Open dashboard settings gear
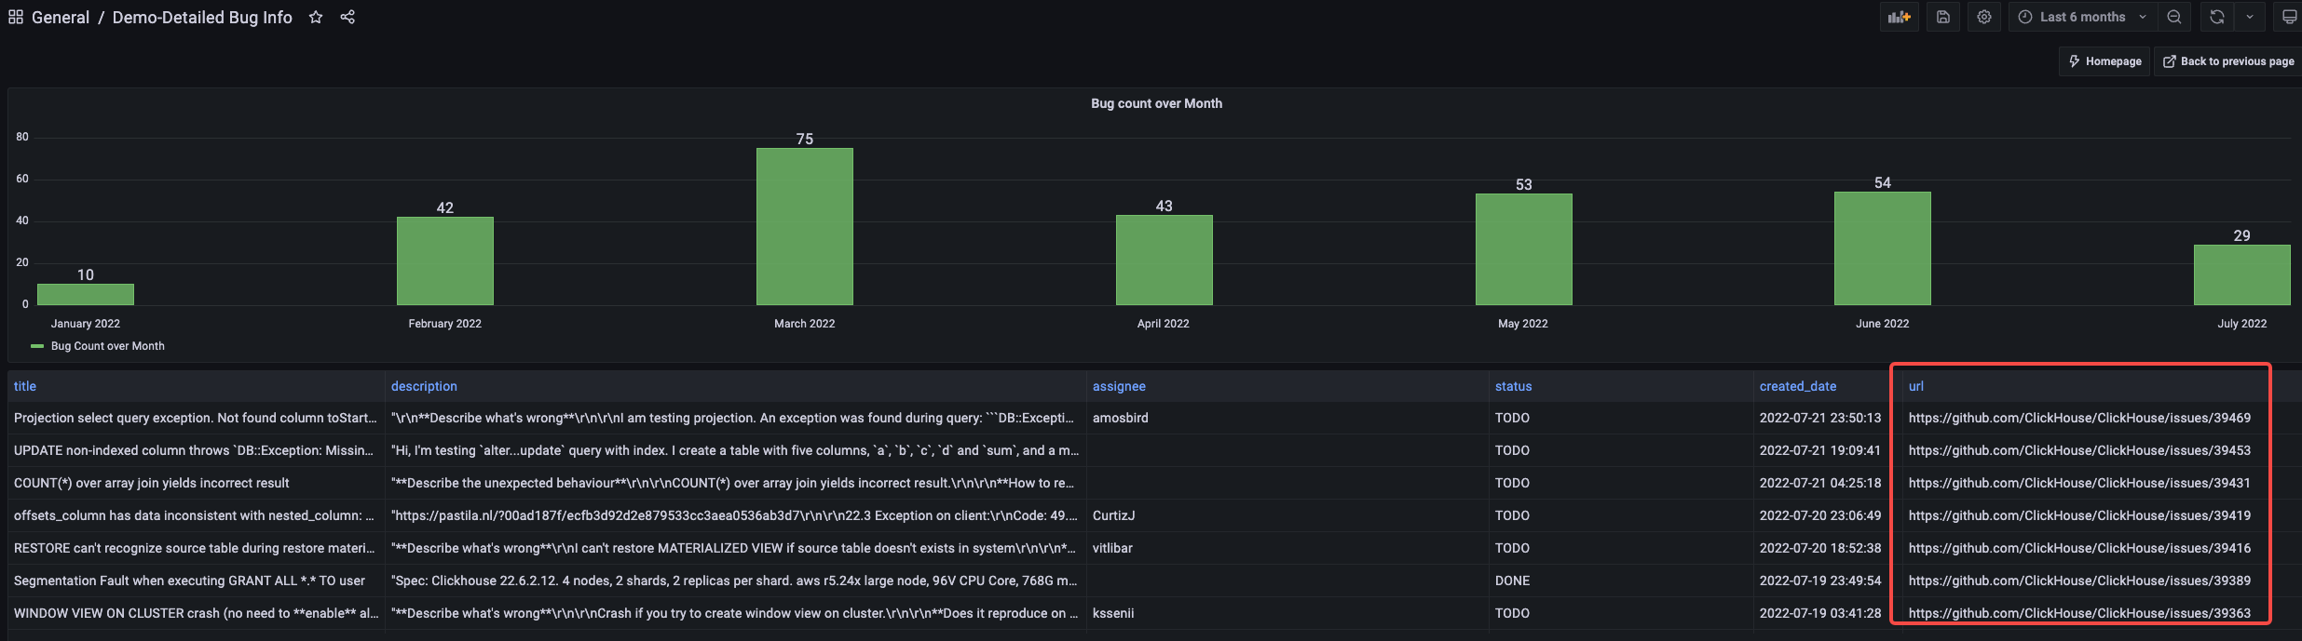The image size is (2302, 641). [1984, 17]
